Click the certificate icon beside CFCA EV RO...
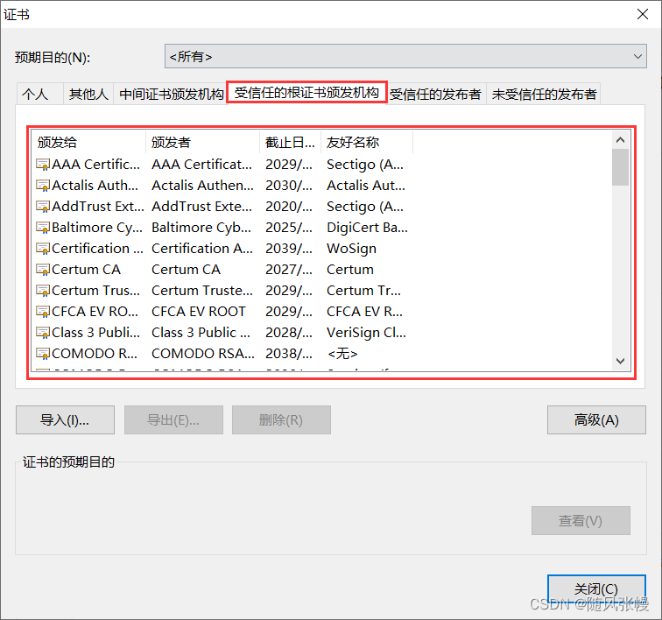 (43, 312)
